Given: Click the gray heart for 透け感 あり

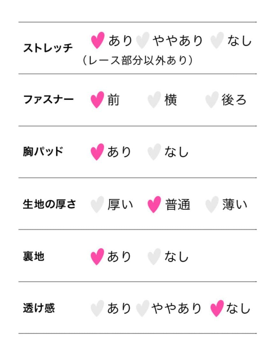Looking at the screenshot, I should tap(97, 308).
